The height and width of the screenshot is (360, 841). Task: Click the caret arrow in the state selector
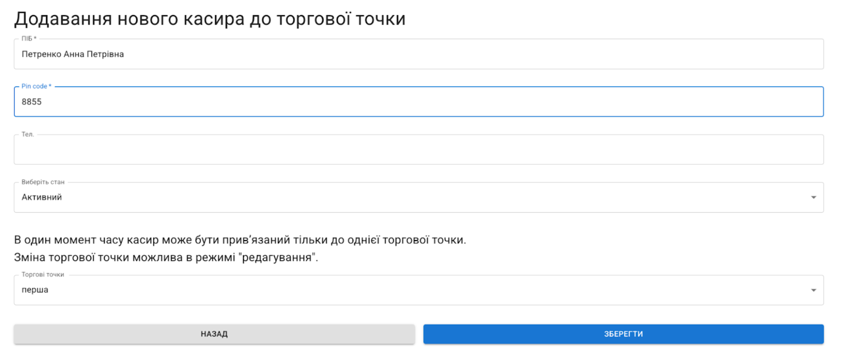pyautogui.click(x=813, y=198)
